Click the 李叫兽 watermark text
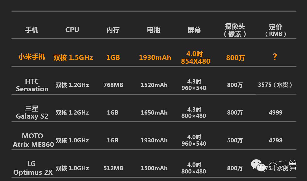The width and height of the screenshot is (307, 181). (282, 165)
